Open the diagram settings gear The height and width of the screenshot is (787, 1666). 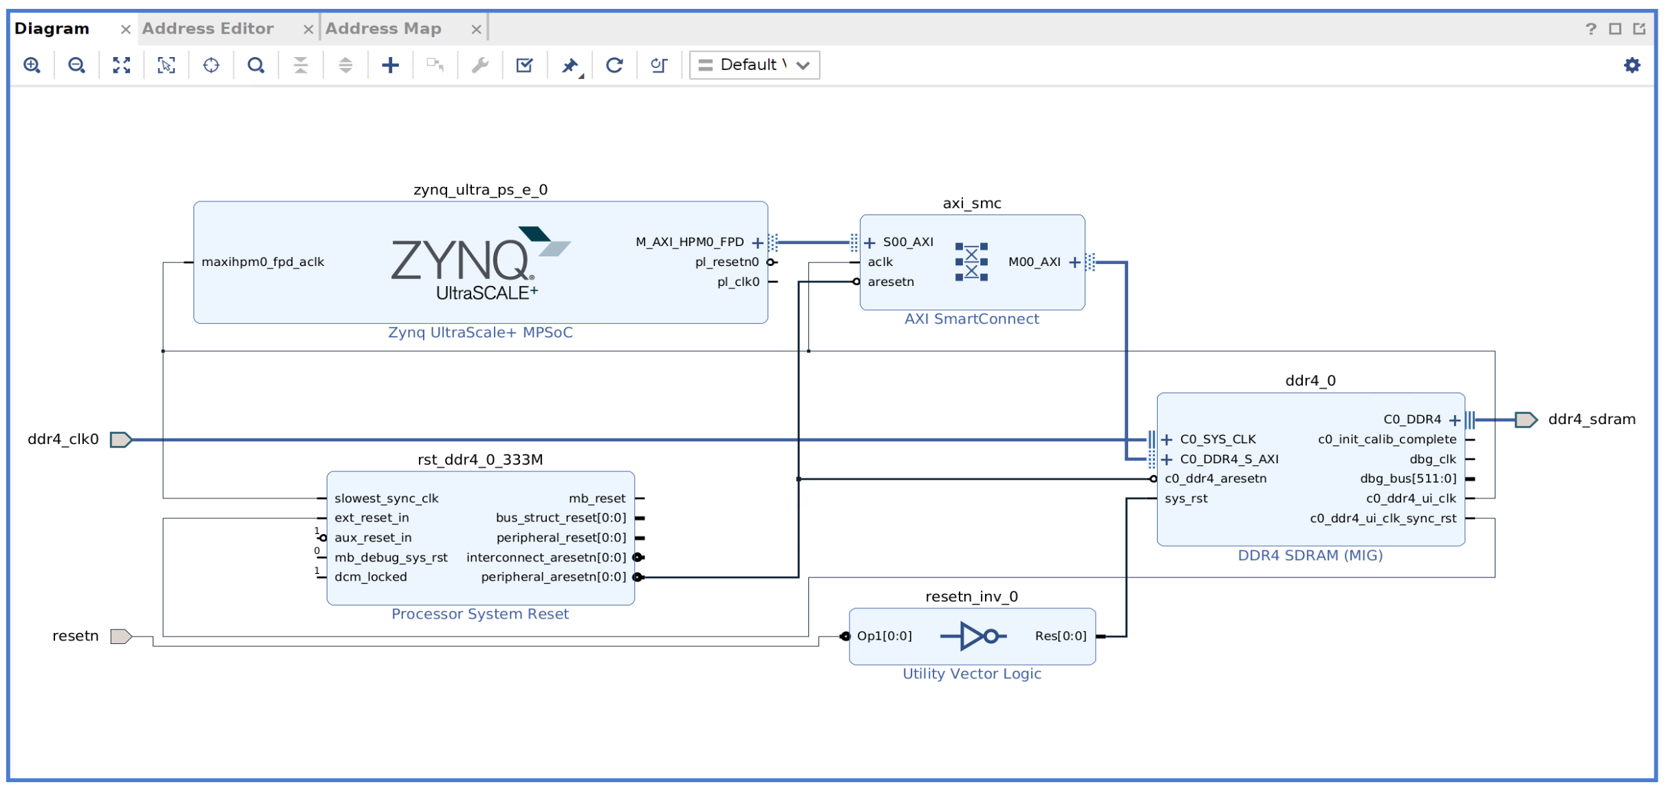tap(1632, 65)
